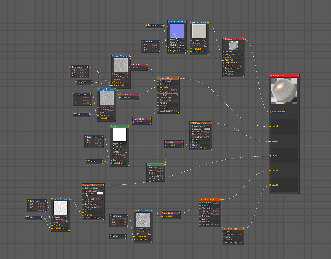331x259 pixels.
Task: Click the output pin on Sub material header
Action: click(x=244, y=39)
